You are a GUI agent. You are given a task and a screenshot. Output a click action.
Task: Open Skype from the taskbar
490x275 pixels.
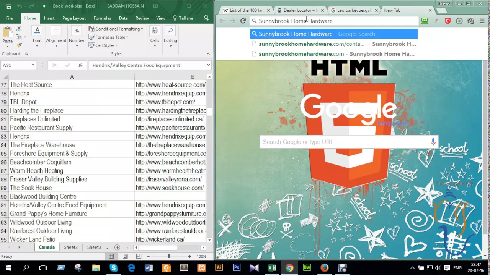tap(113, 268)
